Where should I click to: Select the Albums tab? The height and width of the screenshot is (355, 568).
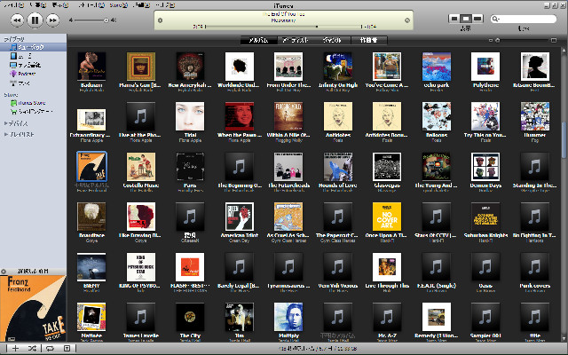coord(259,40)
